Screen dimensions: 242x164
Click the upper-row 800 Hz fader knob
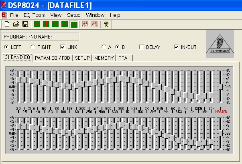click(x=121, y=78)
